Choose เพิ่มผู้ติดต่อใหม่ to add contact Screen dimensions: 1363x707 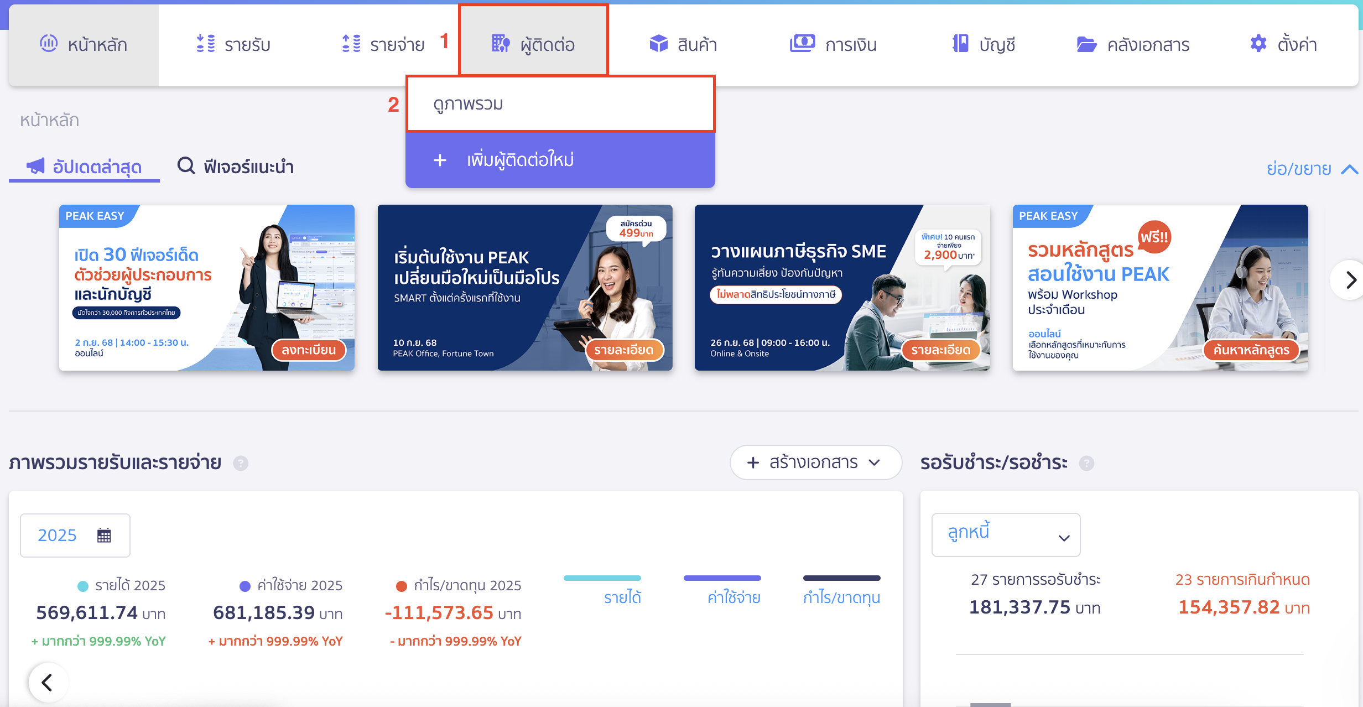[560, 160]
